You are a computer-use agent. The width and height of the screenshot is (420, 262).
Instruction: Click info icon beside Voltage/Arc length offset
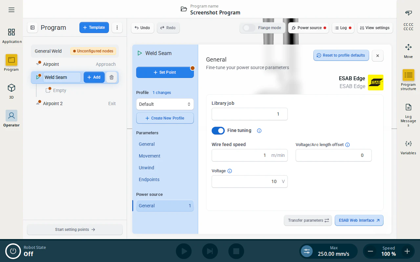(x=347, y=145)
